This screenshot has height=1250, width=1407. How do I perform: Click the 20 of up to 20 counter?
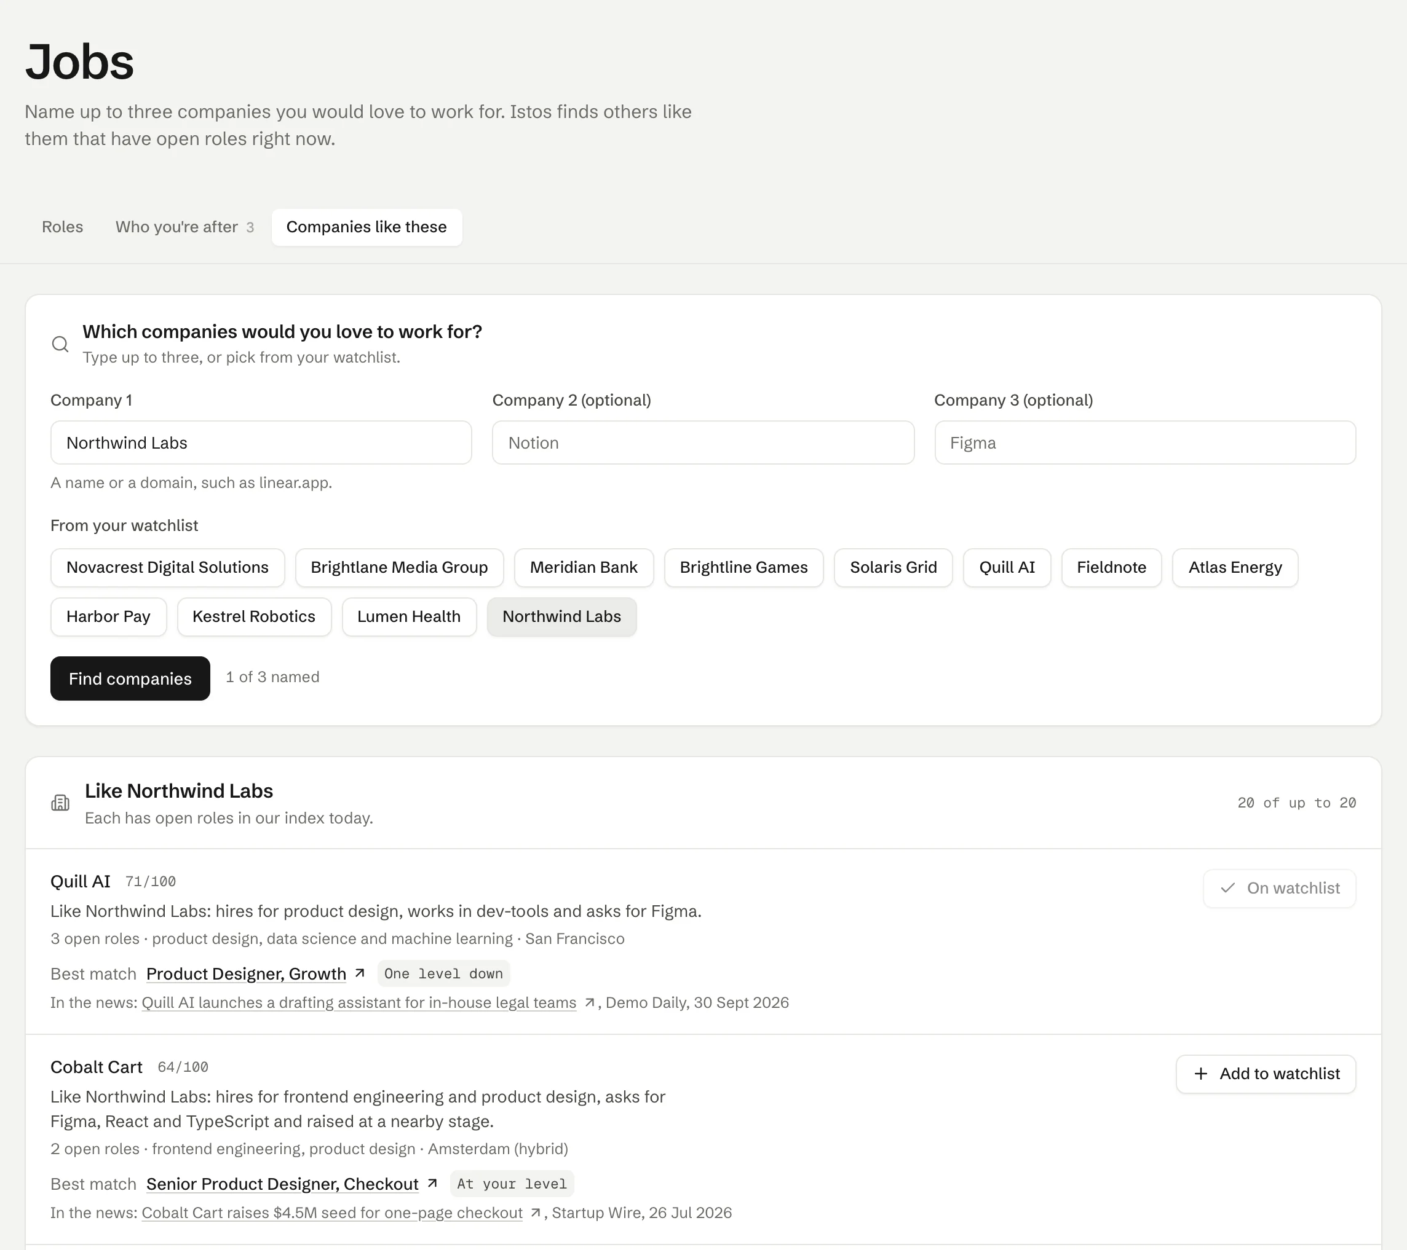coord(1297,803)
